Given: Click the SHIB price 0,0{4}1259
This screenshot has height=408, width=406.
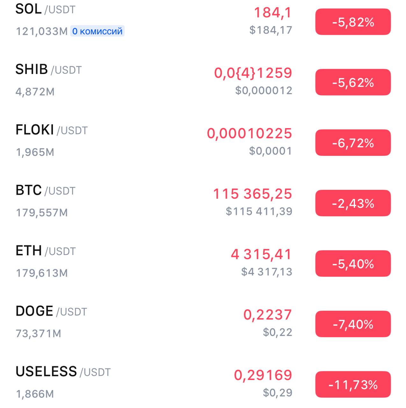Looking at the screenshot, I should (253, 73).
